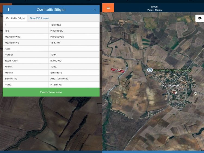Image resolution: width=204 pixels, height=153 pixels.
Task: Close the Öznitelik Bilgisi panel
Action: pyautogui.click(x=95, y=10)
